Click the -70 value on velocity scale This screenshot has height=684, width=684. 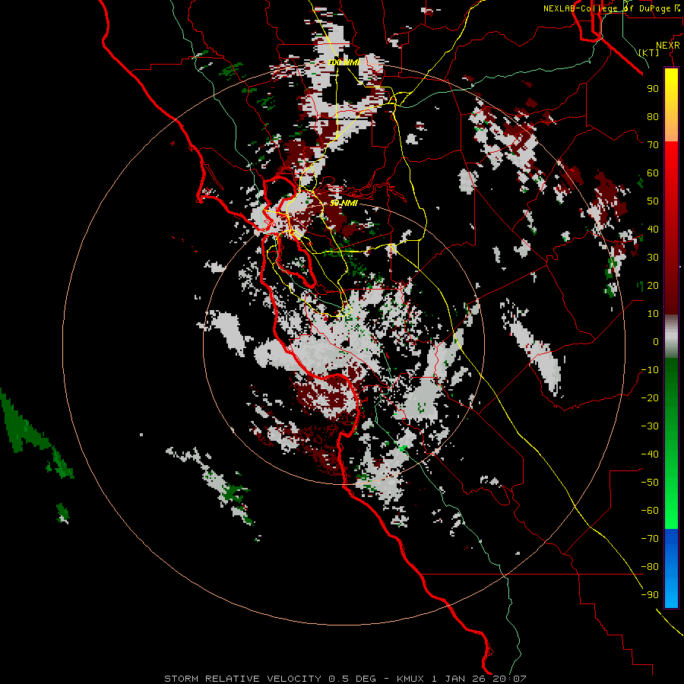pos(650,539)
